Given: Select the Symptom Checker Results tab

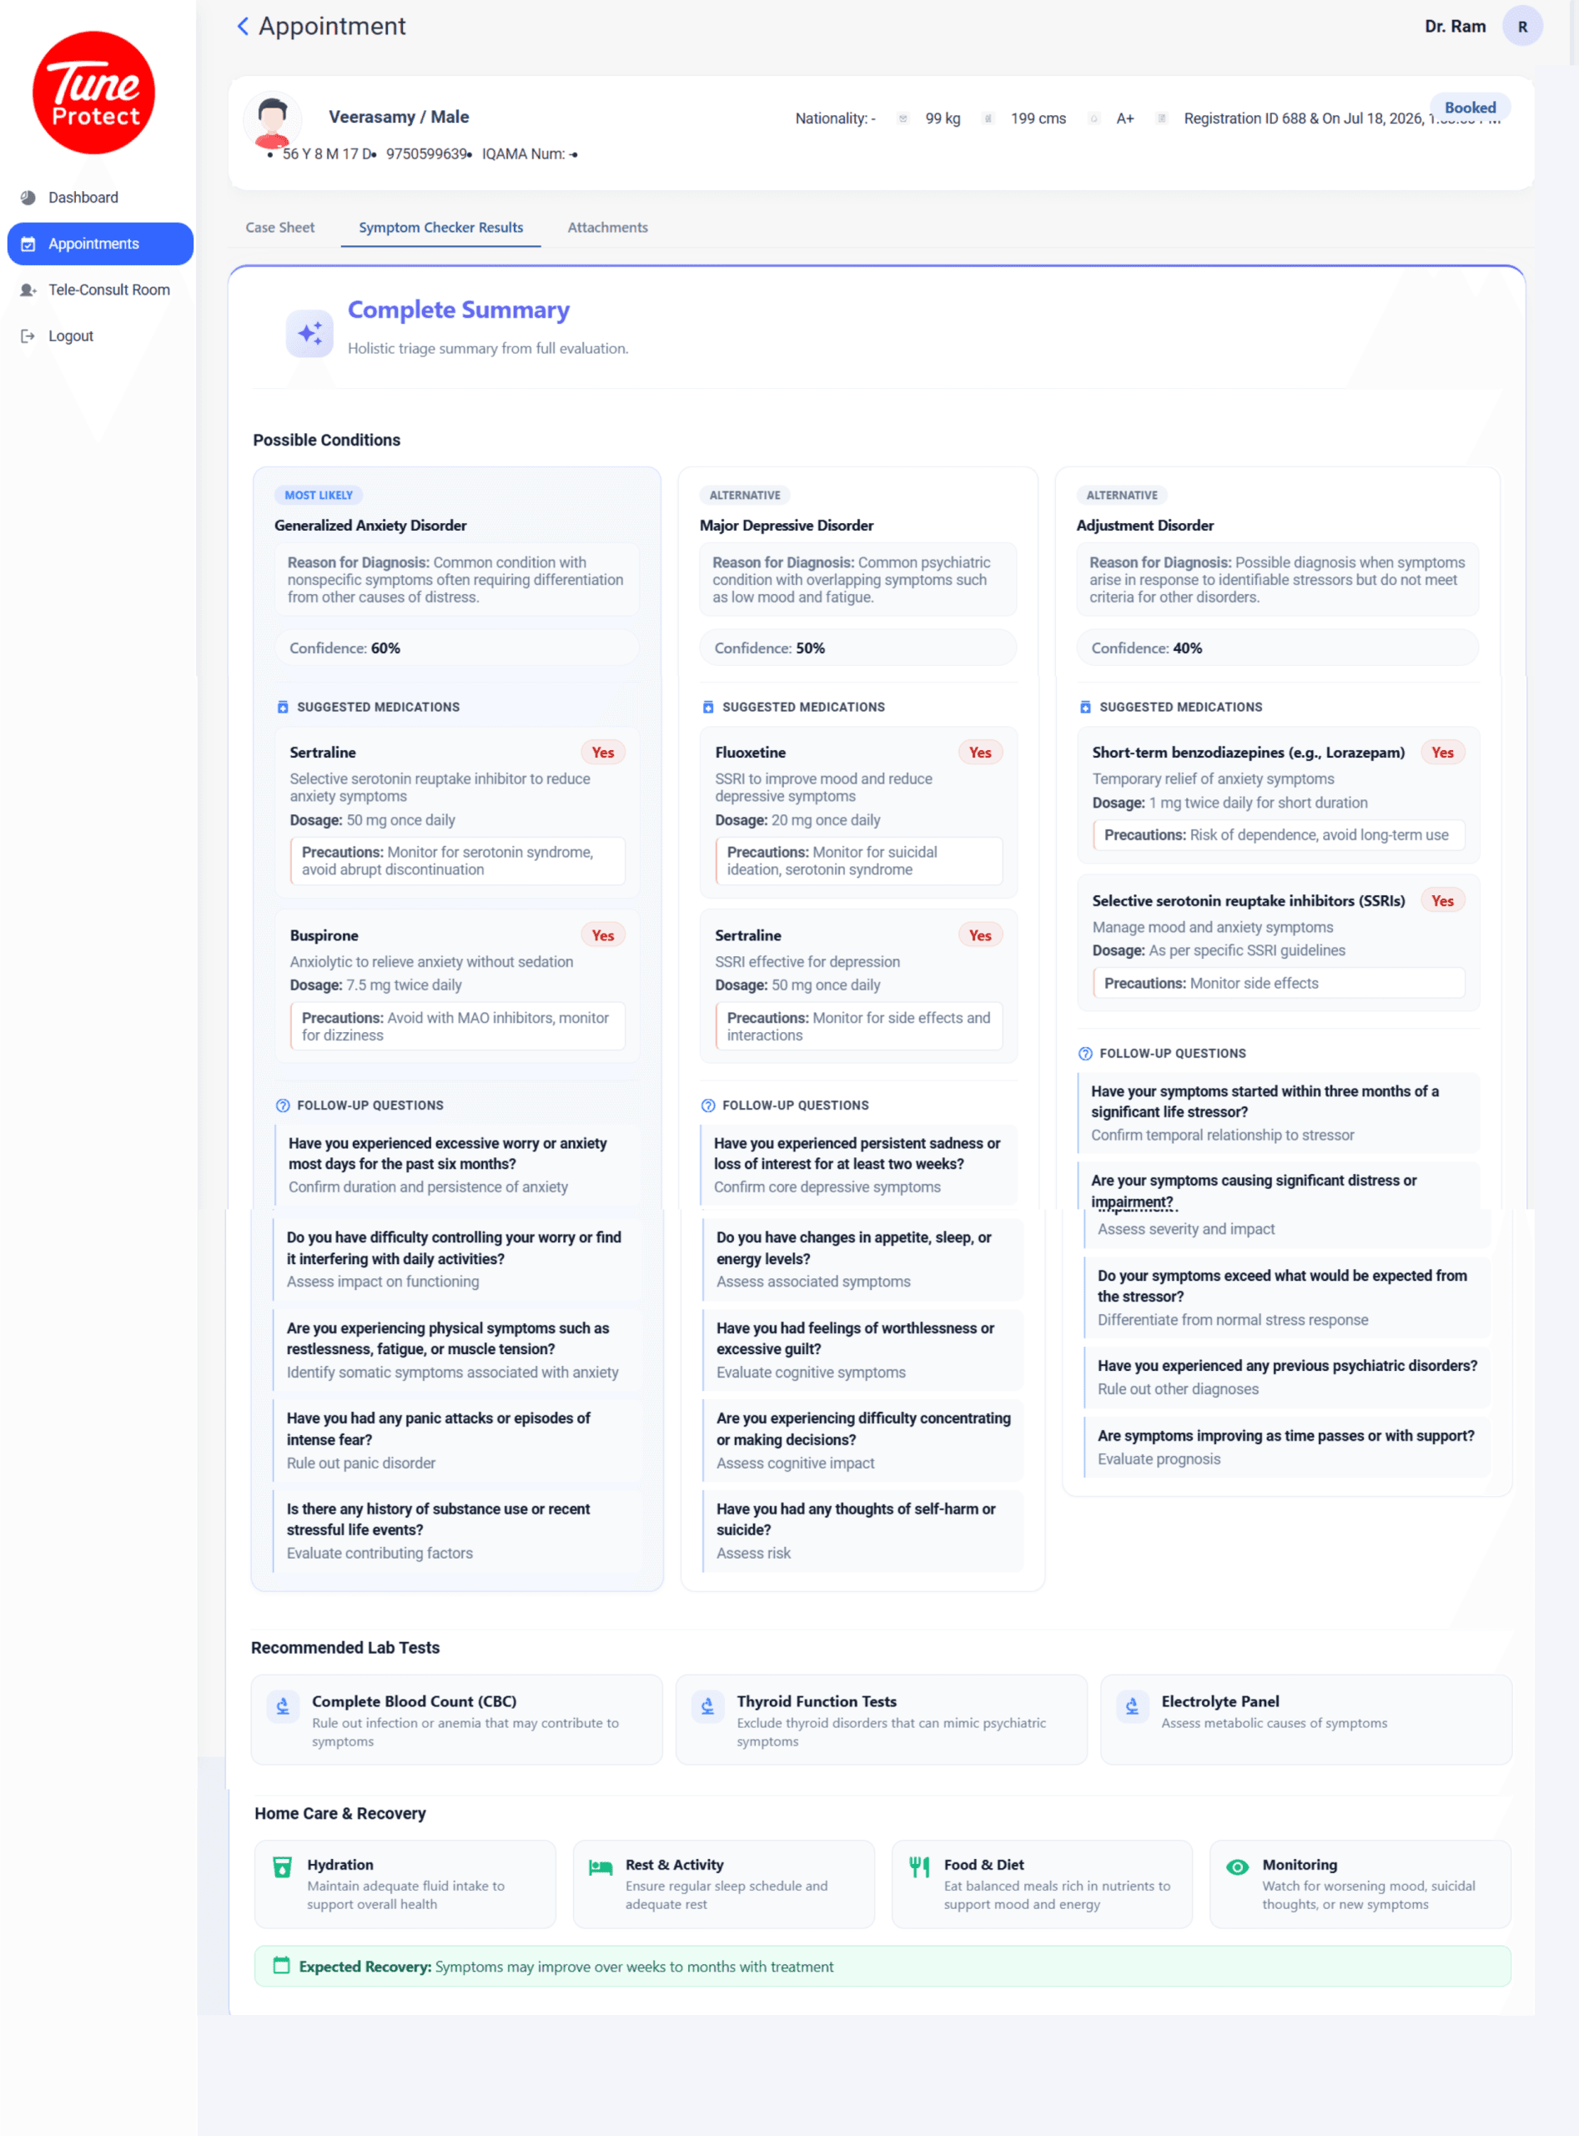Looking at the screenshot, I should click(x=440, y=228).
